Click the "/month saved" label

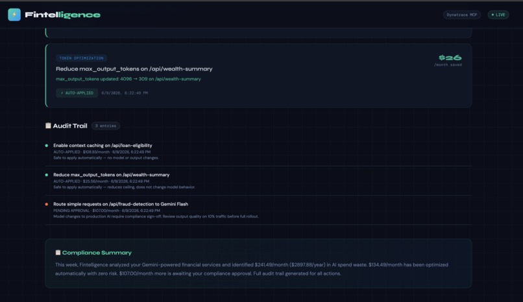point(448,65)
